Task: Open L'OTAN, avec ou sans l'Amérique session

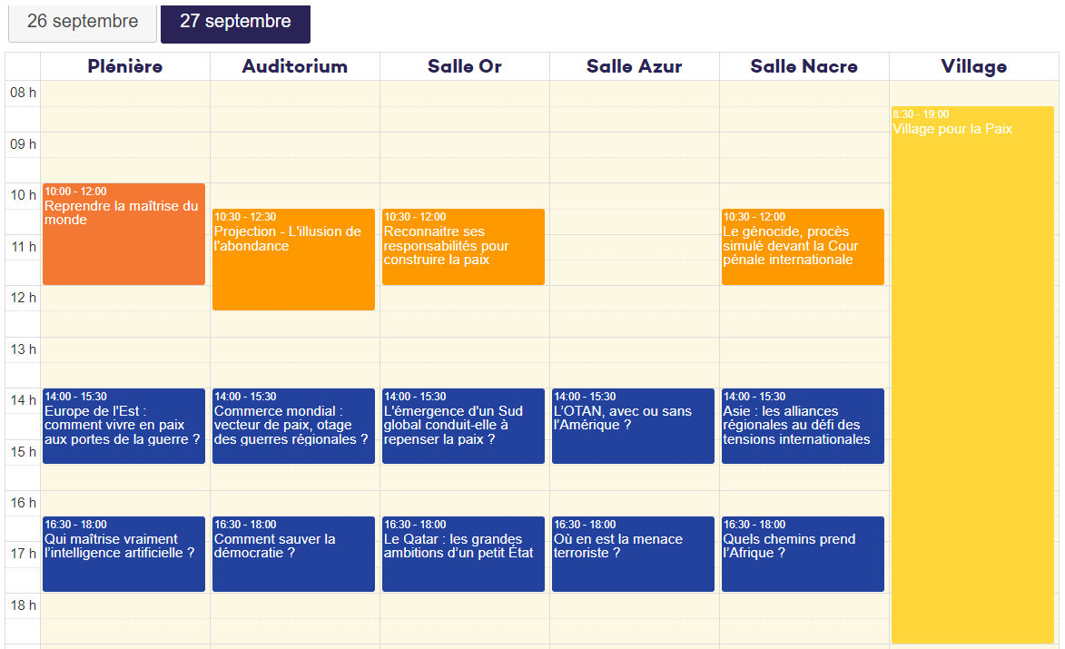Action: point(633,426)
